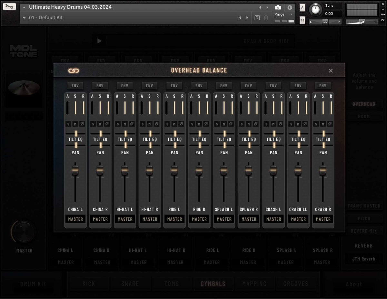Open the HI-HAT L MASTER output selector
Screen dimensions: 387x299
click(x=125, y=219)
